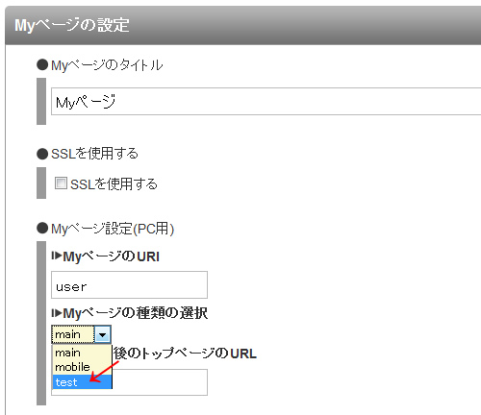Click the Myページ設定(PC用) section heading
481x415 pixels.
click(113, 229)
